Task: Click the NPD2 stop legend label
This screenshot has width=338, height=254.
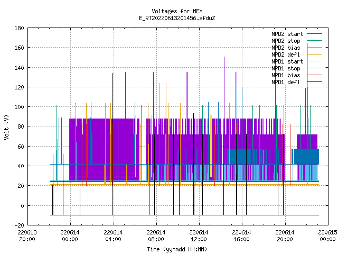Action: pyautogui.click(x=286, y=41)
